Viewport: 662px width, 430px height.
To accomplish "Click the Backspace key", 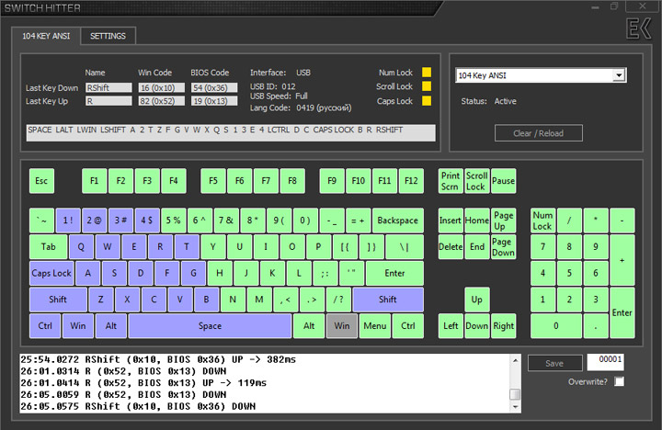I will 398,221.
